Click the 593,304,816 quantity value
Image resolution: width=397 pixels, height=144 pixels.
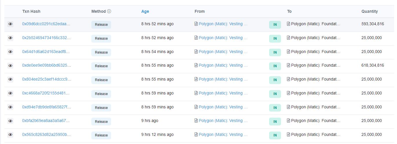tap(372, 24)
